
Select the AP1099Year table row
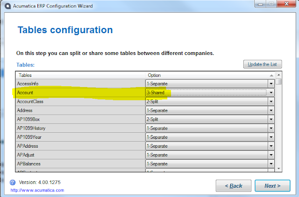point(80,137)
